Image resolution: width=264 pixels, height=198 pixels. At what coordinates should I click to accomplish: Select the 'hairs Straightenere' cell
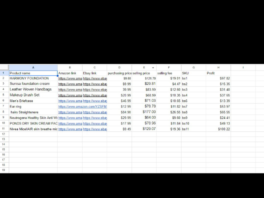coord(33,112)
